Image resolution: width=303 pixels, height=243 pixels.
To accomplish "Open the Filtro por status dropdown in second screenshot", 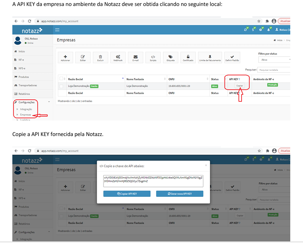I will (275, 190).
